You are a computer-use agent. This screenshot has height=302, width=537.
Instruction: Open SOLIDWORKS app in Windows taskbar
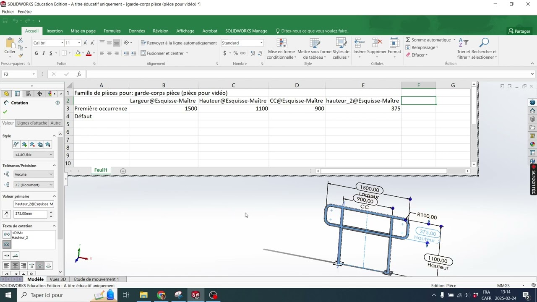196,295
